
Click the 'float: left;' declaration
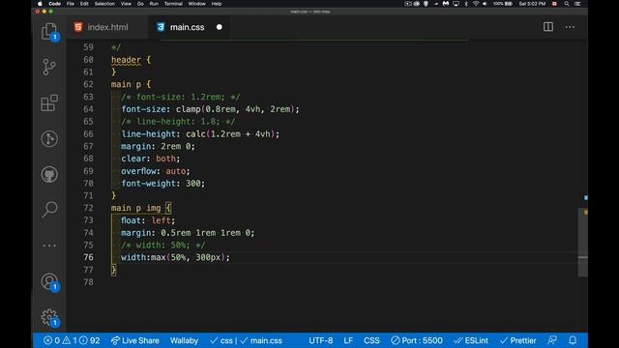tap(148, 220)
